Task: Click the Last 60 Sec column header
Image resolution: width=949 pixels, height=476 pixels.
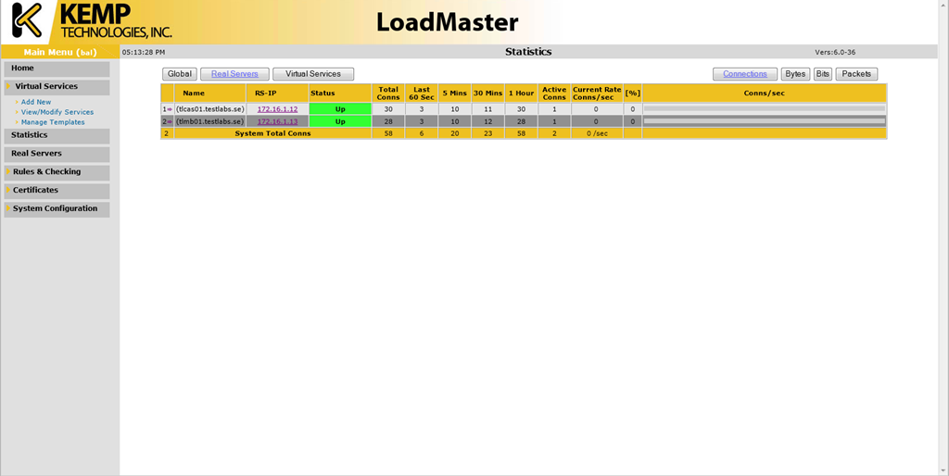Action: coord(422,94)
